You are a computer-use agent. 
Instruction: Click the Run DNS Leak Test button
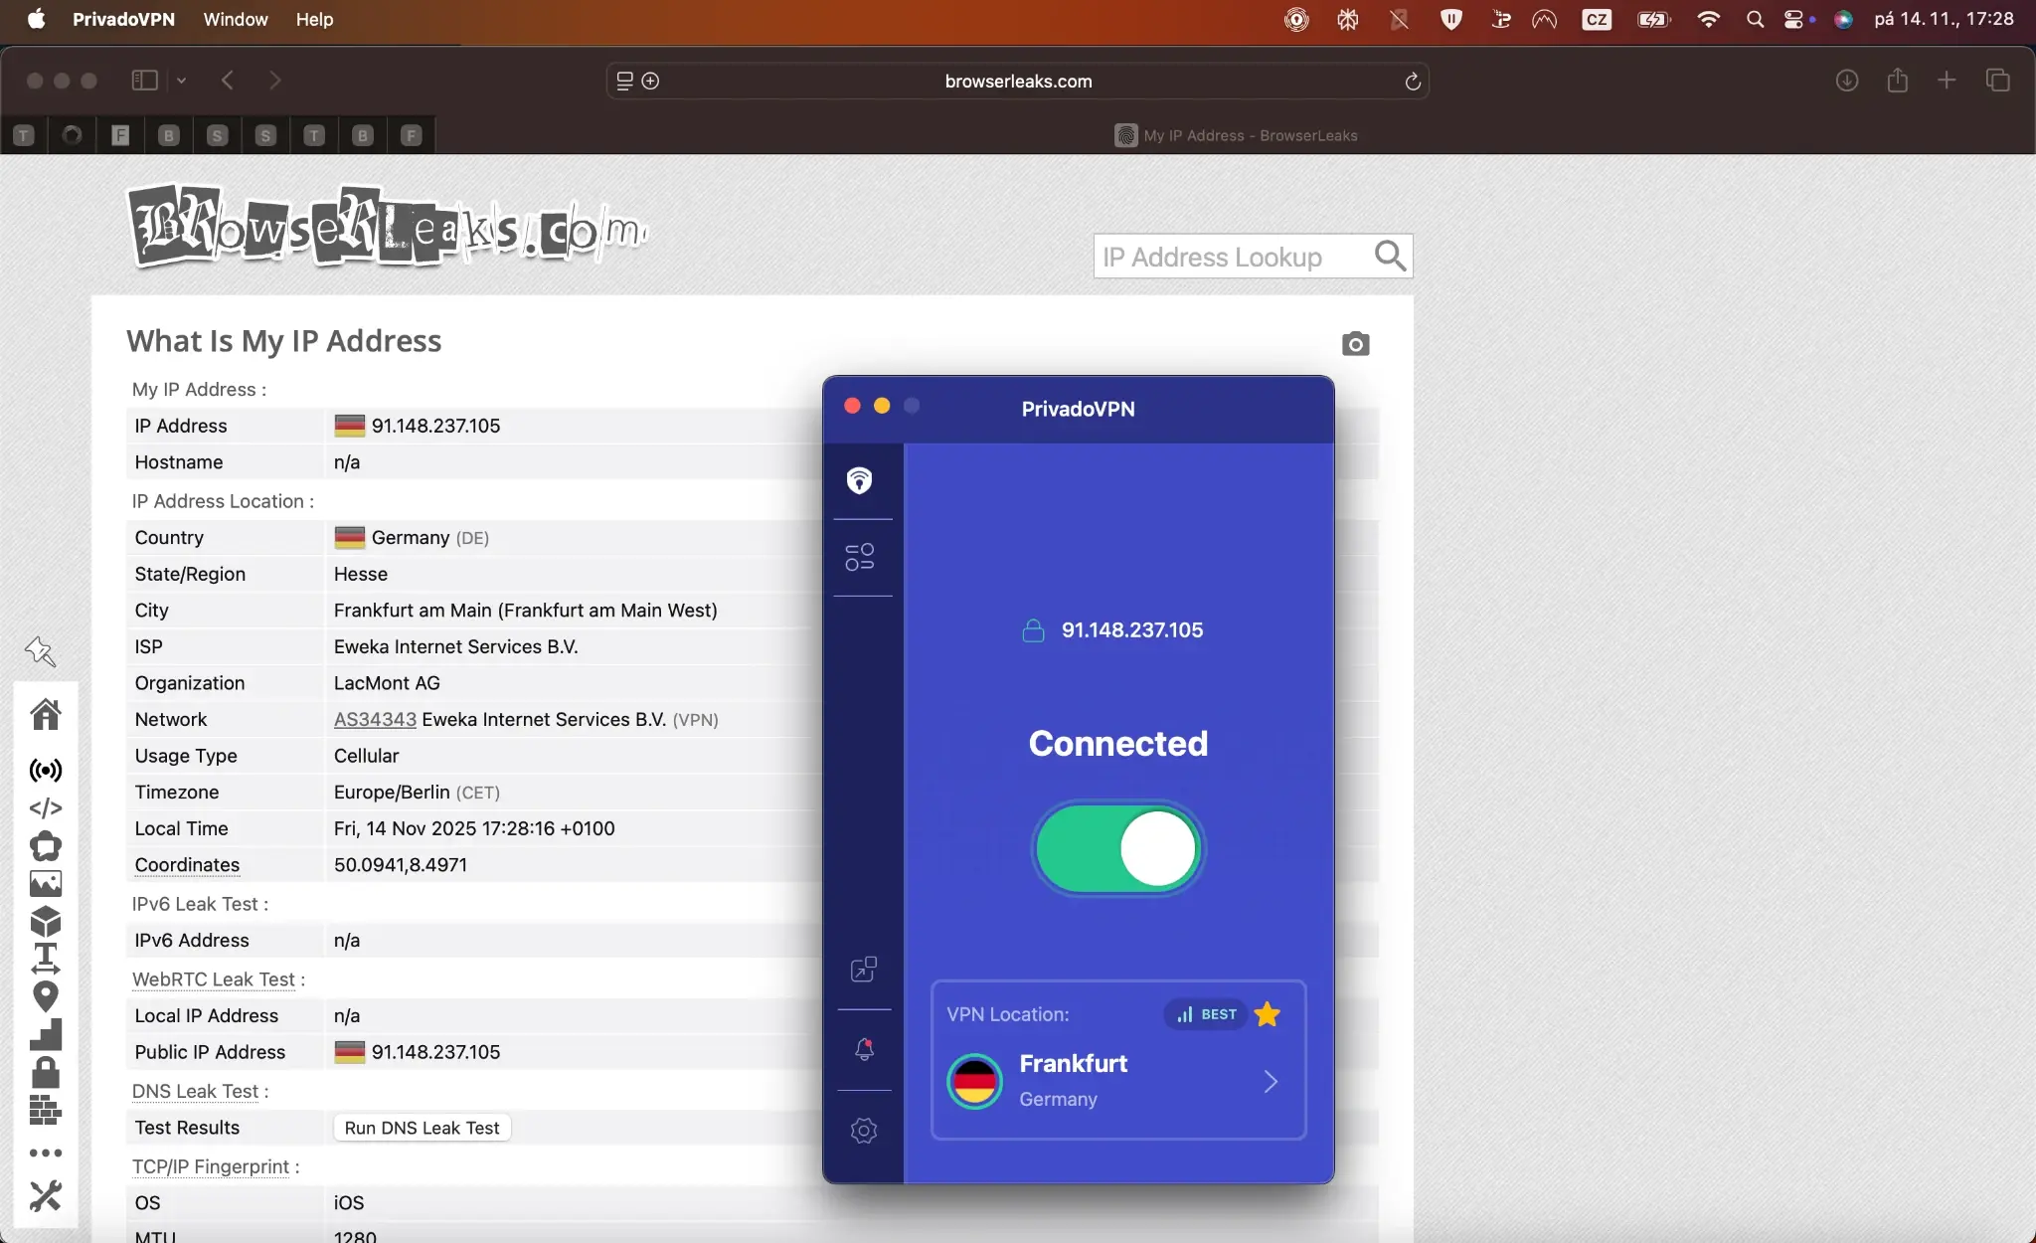pos(422,1128)
